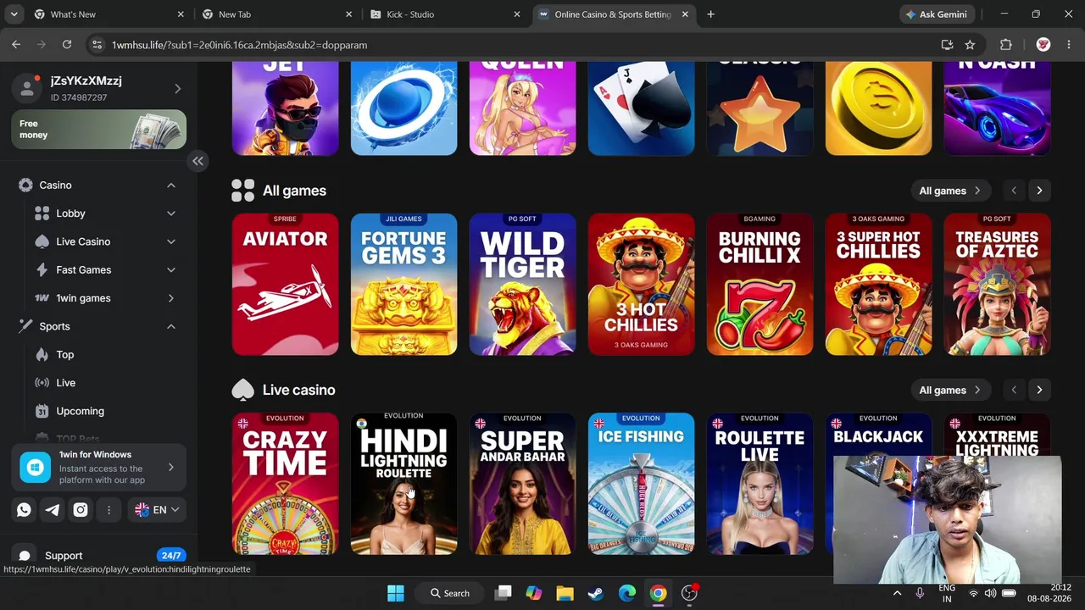
Task: Open the Treasures of Aztec game
Action: click(997, 285)
